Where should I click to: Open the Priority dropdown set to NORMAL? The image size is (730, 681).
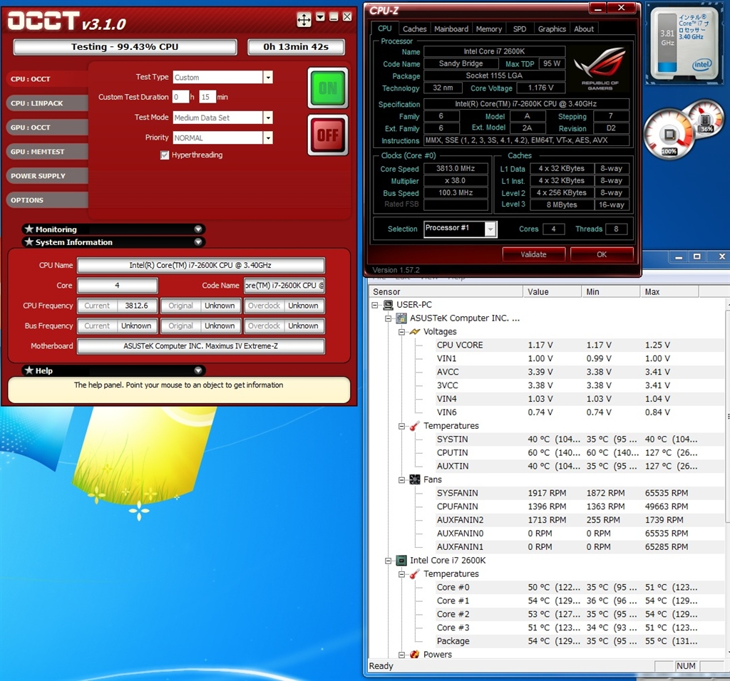pyautogui.click(x=268, y=138)
